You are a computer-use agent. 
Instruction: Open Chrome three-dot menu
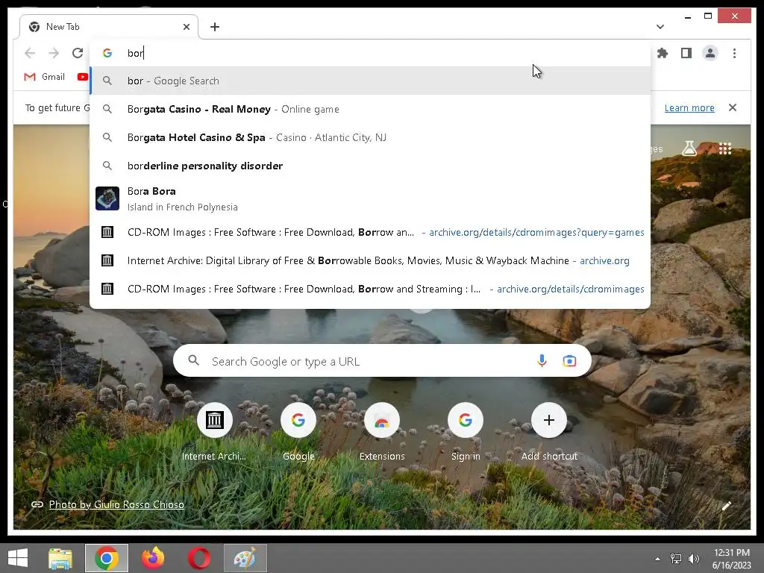734,53
